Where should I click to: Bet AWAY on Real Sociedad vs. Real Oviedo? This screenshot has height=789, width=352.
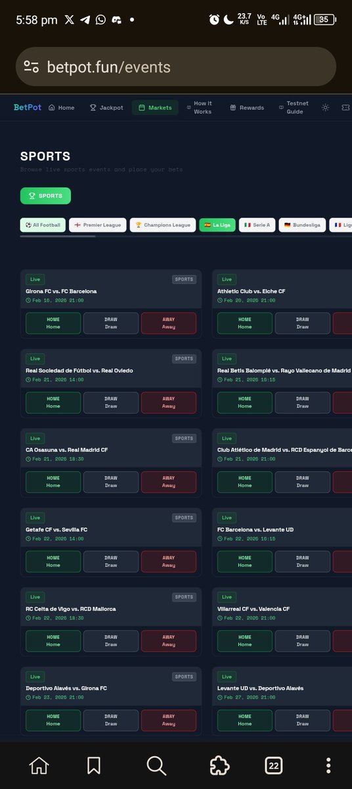(169, 402)
